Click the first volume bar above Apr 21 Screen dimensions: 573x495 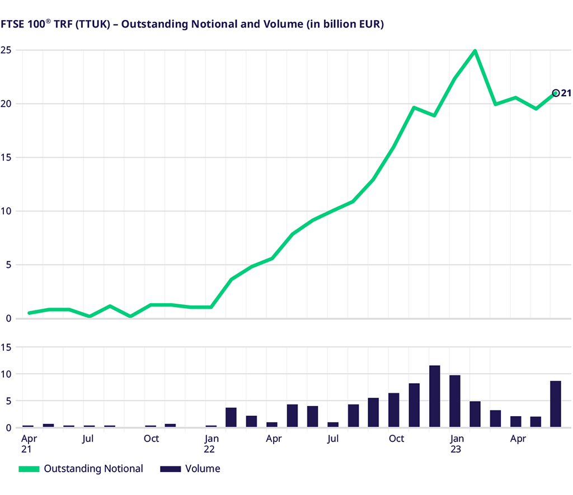tap(28, 426)
